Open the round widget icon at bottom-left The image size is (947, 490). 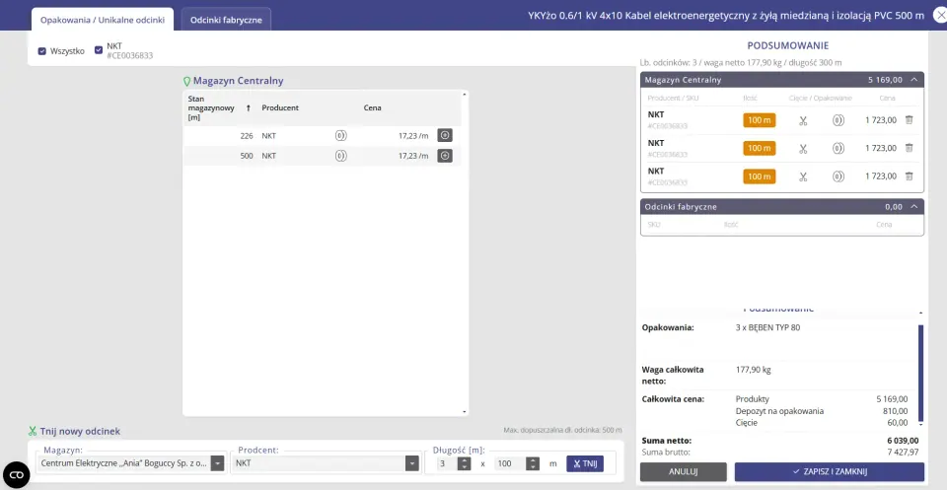click(17, 474)
